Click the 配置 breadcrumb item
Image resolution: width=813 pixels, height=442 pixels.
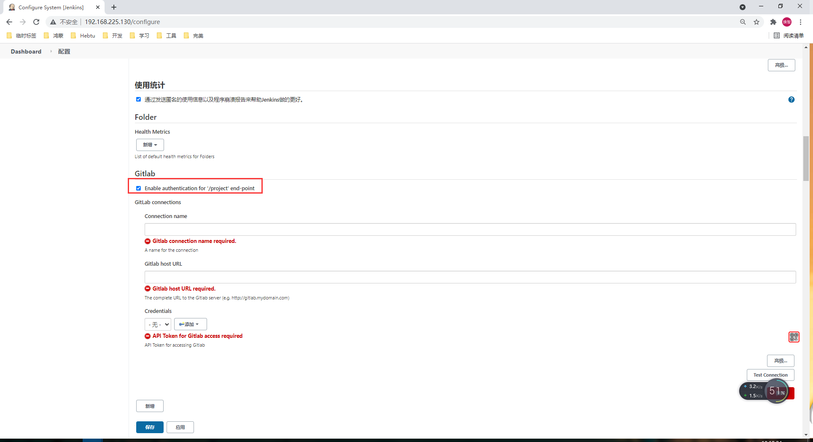(x=64, y=51)
